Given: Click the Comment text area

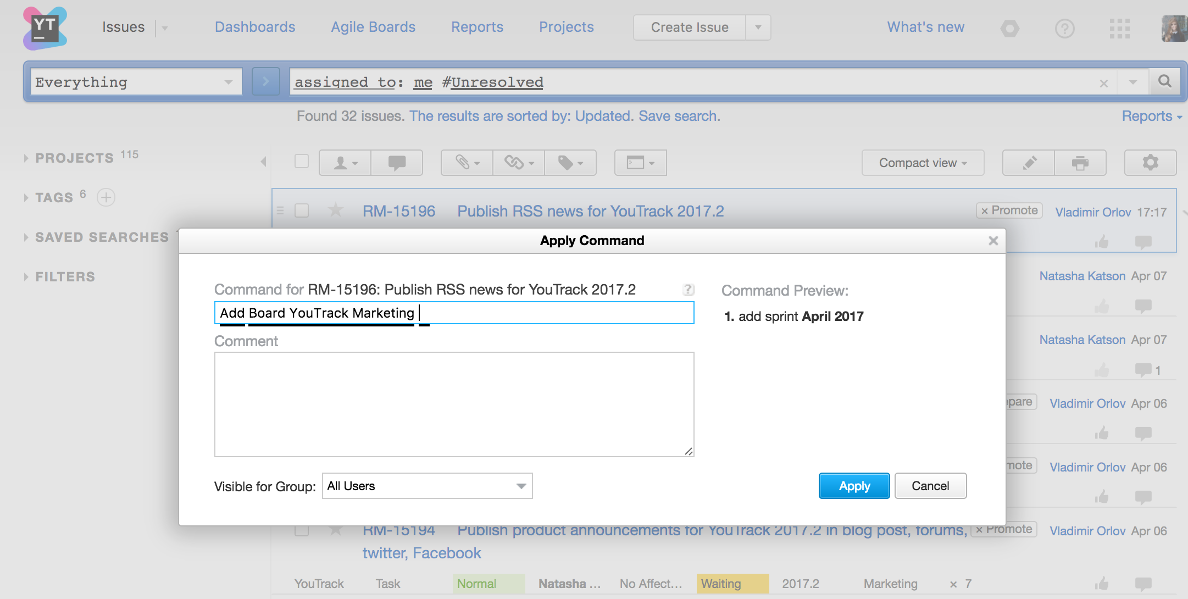Looking at the screenshot, I should [x=454, y=404].
